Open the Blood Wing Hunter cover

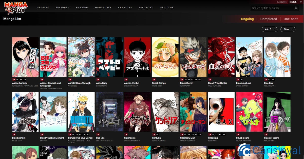point(221,57)
